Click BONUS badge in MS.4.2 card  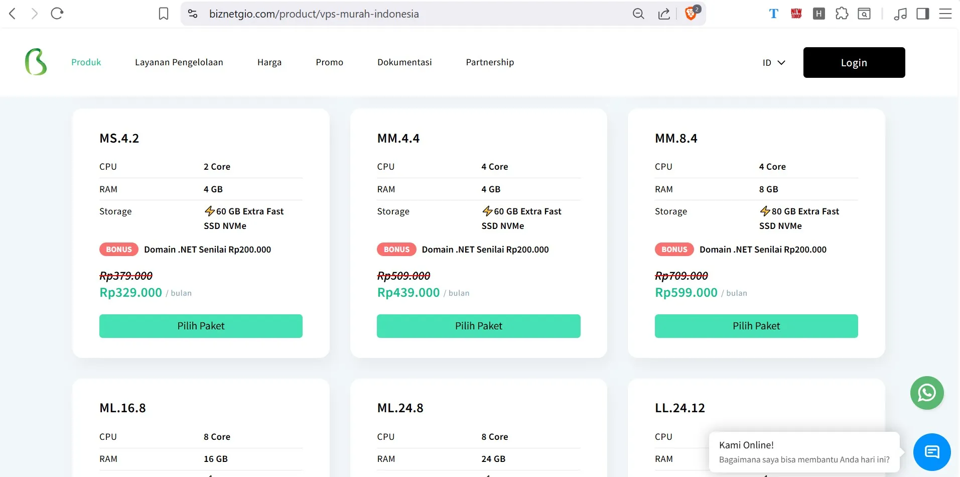(119, 250)
